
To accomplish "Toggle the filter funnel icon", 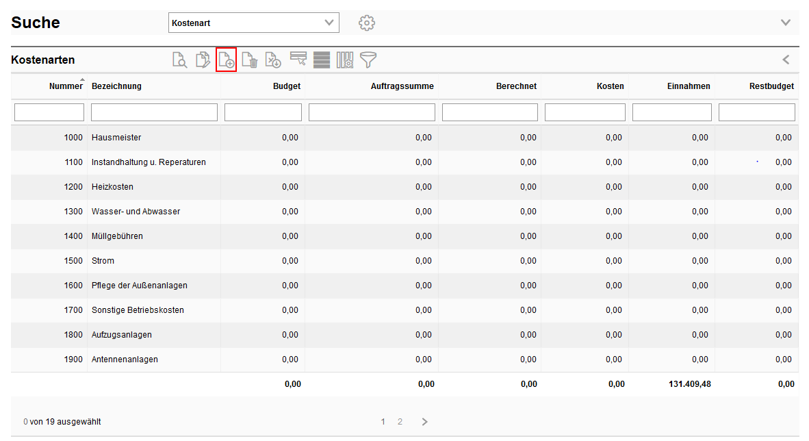I will pyautogui.click(x=369, y=60).
